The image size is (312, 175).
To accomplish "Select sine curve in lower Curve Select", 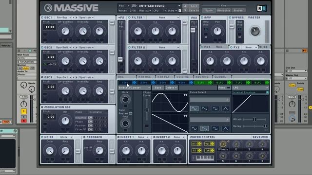I will click(194, 128).
